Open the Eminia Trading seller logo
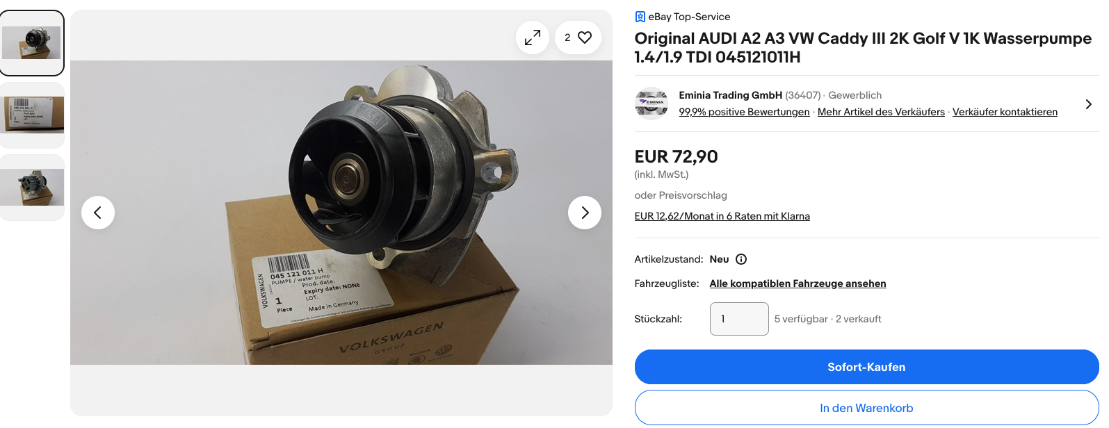The width and height of the screenshot is (1109, 428). click(x=651, y=104)
